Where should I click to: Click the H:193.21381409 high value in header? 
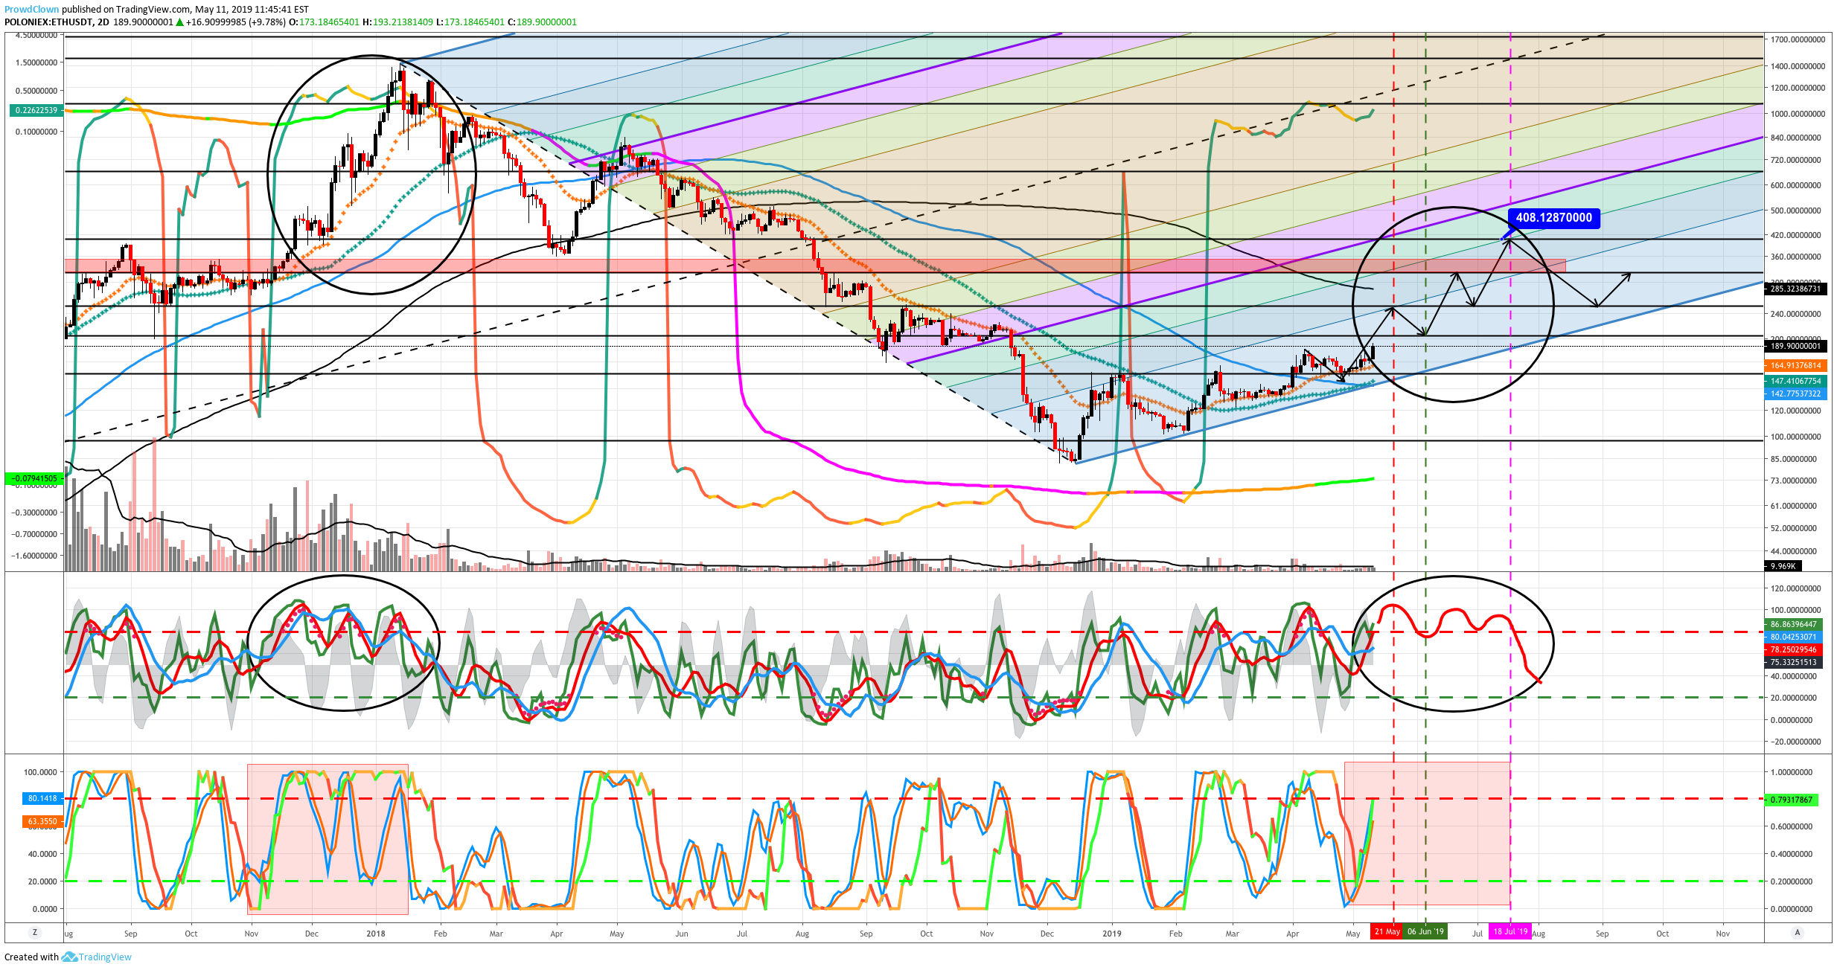click(397, 22)
